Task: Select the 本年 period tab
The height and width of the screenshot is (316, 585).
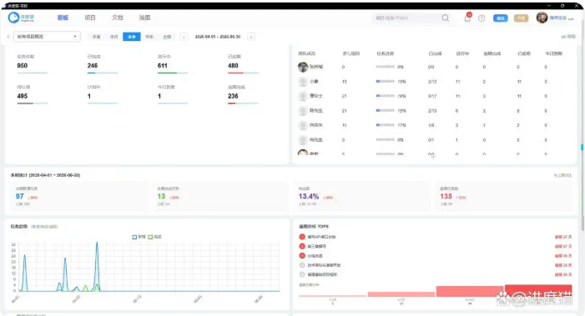Action: coord(149,37)
